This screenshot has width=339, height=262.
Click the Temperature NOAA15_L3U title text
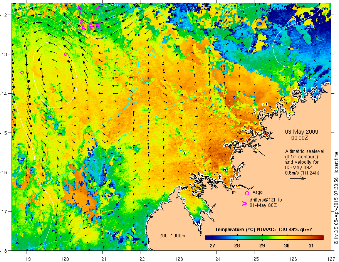pos(263,230)
